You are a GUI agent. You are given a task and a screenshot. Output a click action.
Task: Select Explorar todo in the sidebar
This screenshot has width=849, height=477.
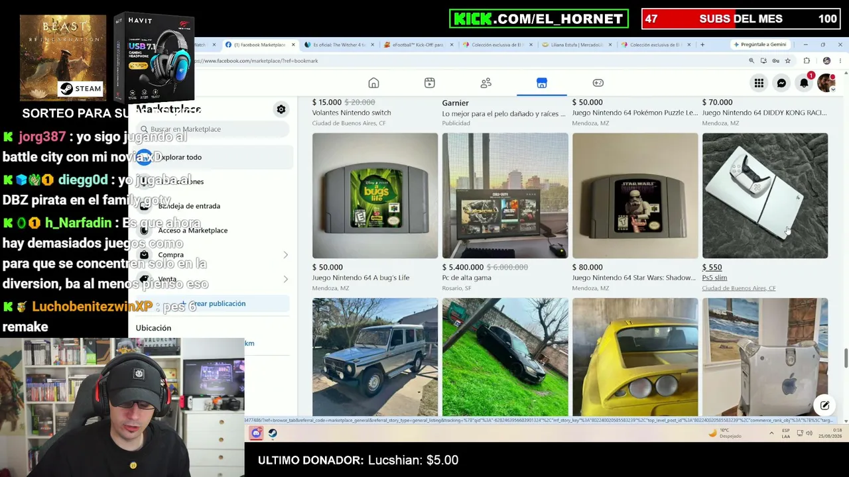click(x=212, y=157)
